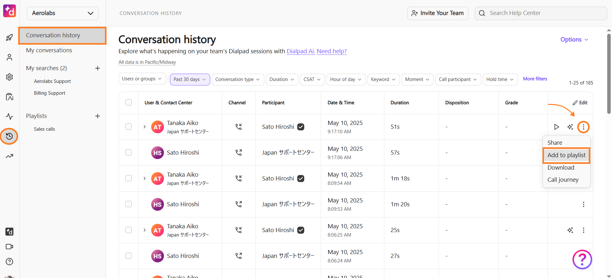The height and width of the screenshot is (278, 612).
Task: Check the 9:17:06 AM Sato Hiroshi row
Action: (x=129, y=152)
